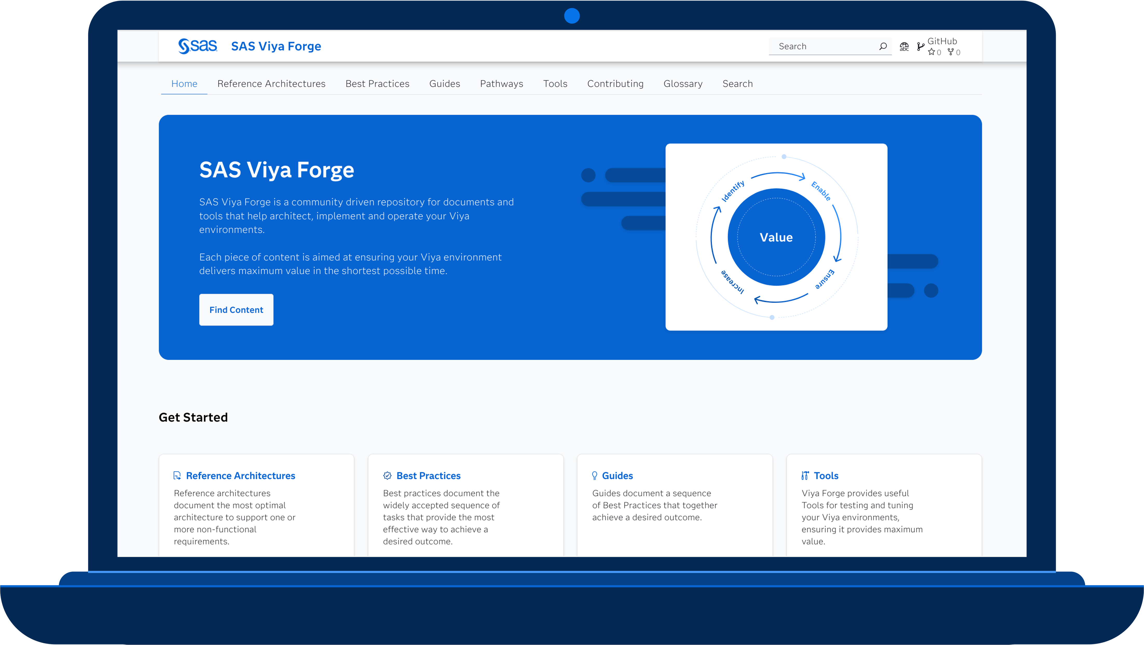
Task: Open the Best Practices card link
Action: [x=428, y=475]
